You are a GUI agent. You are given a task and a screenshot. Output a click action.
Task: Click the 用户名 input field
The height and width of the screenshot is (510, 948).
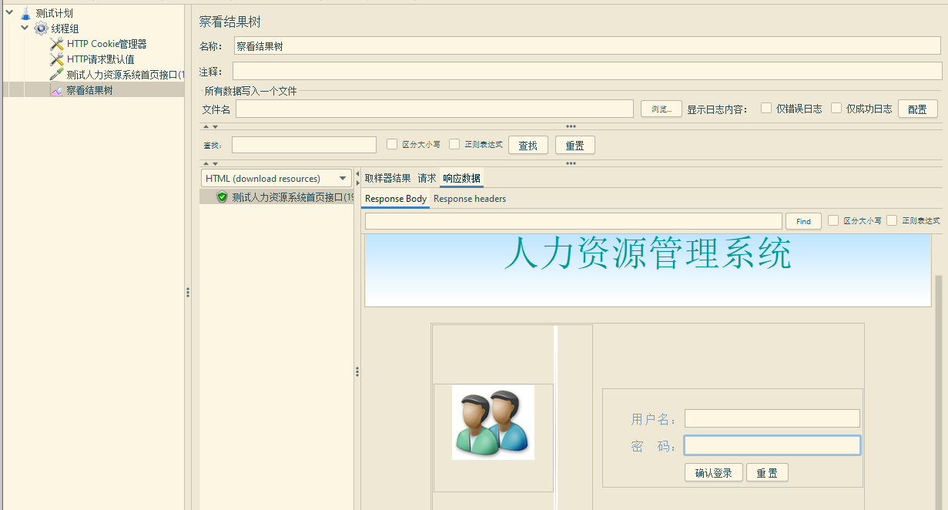[772, 418]
